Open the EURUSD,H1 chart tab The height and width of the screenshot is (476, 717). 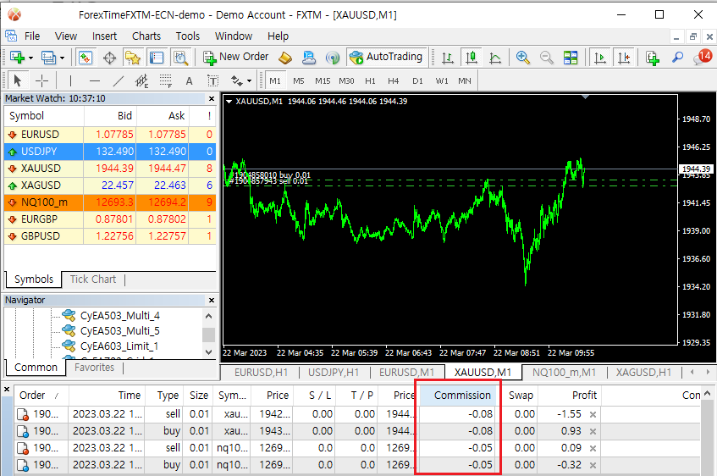click(261, 373)
